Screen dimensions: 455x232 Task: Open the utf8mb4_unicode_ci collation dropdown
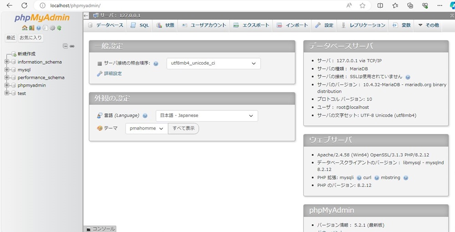click(x=213, y=64)
